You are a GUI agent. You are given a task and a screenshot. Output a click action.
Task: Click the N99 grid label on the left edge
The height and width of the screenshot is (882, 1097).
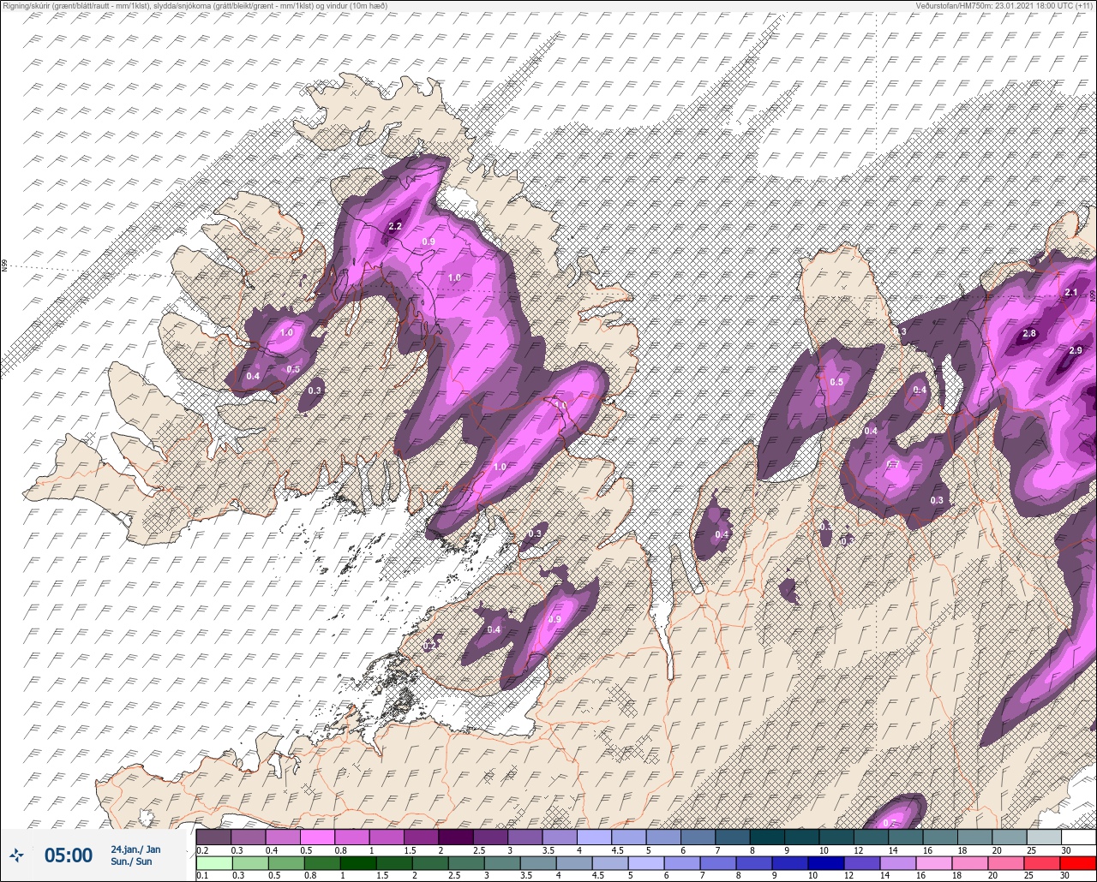tap(3, 267)
